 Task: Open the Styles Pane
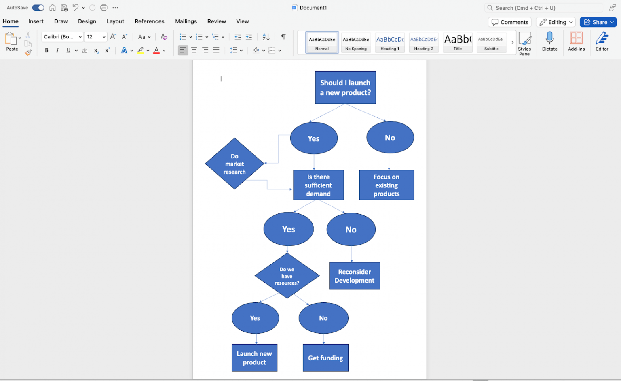(524, 42)
